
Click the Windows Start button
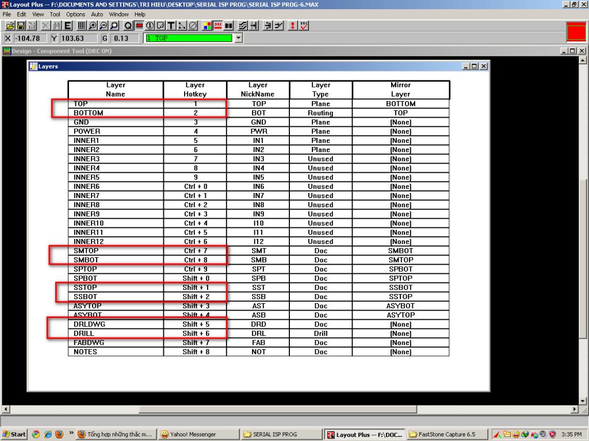click(14, 434)
